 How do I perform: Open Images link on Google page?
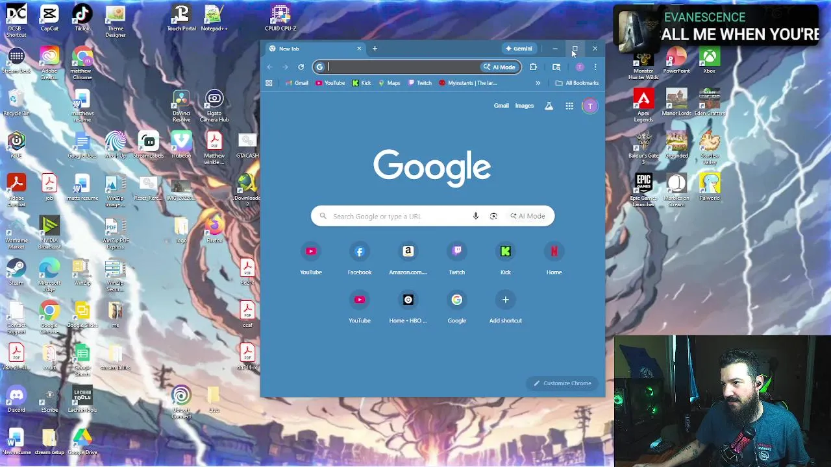pos(525,106)
